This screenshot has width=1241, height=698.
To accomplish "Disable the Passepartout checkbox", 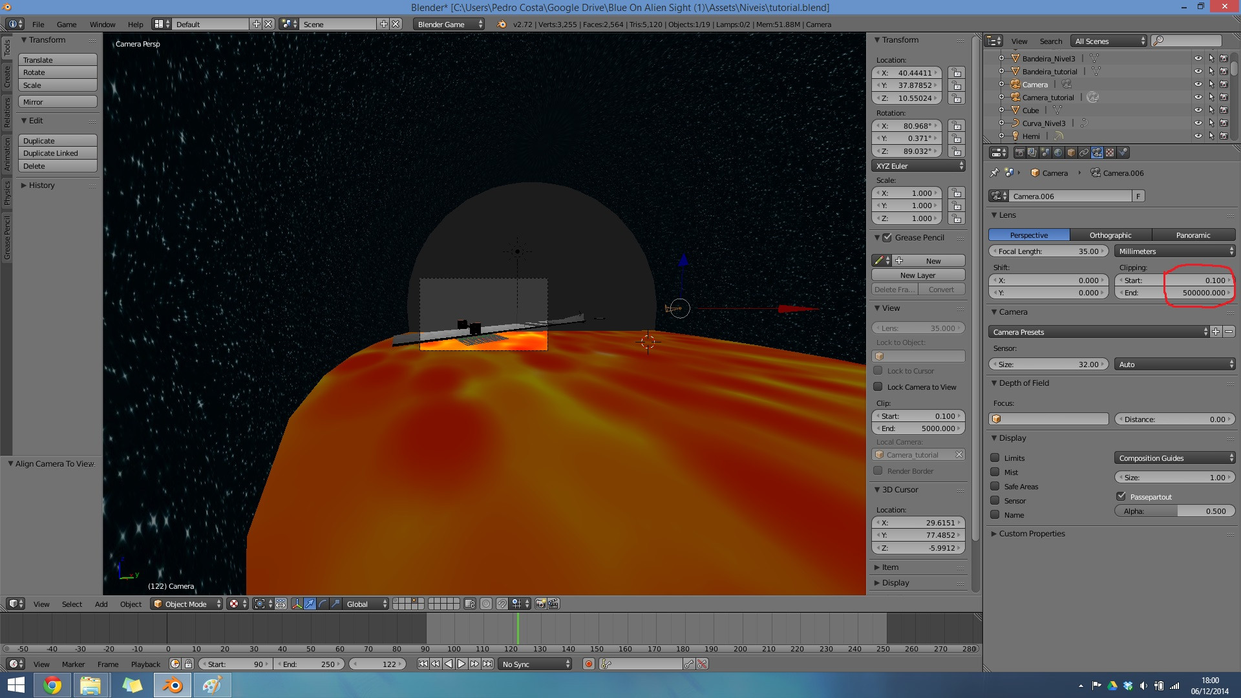I will click(x=1121, y=496).
